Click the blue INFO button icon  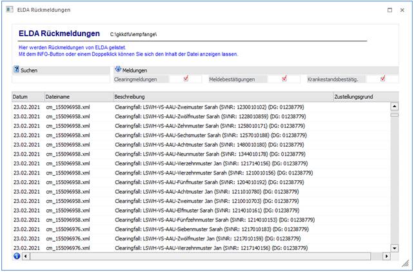[16, 256]
